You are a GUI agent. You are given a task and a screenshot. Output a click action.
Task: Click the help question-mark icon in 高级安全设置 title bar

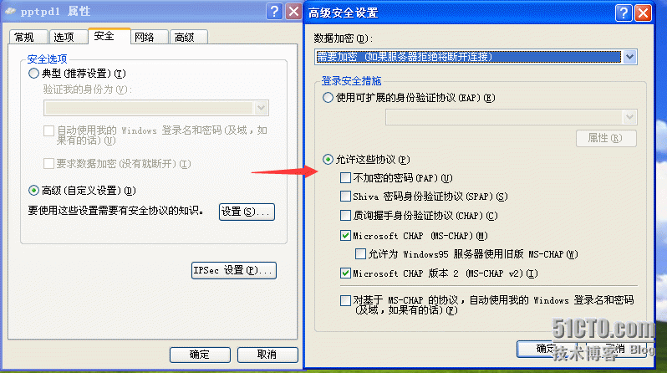pos(624,13)
